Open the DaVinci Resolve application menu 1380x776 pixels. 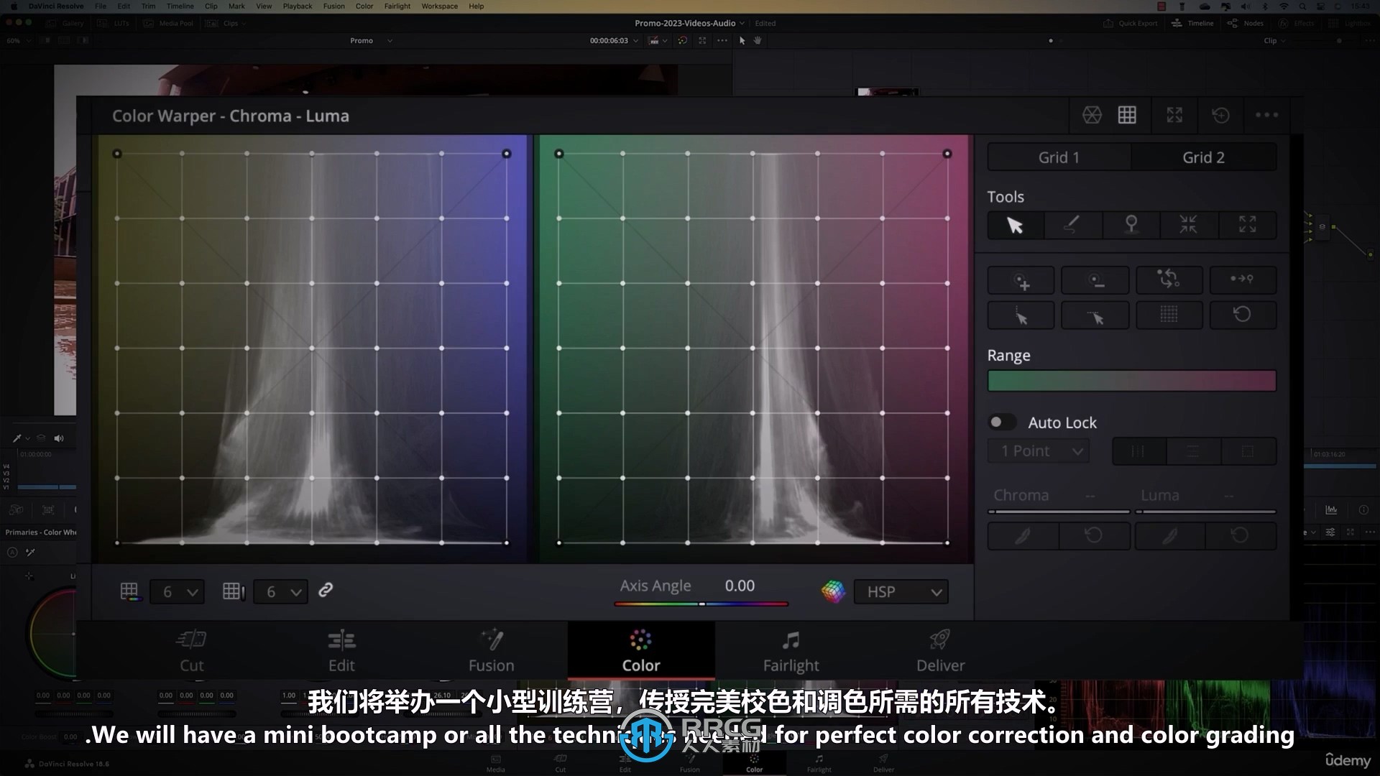[56, 6]
